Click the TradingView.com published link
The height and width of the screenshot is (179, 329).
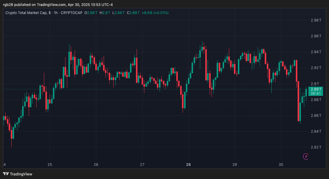51,4
